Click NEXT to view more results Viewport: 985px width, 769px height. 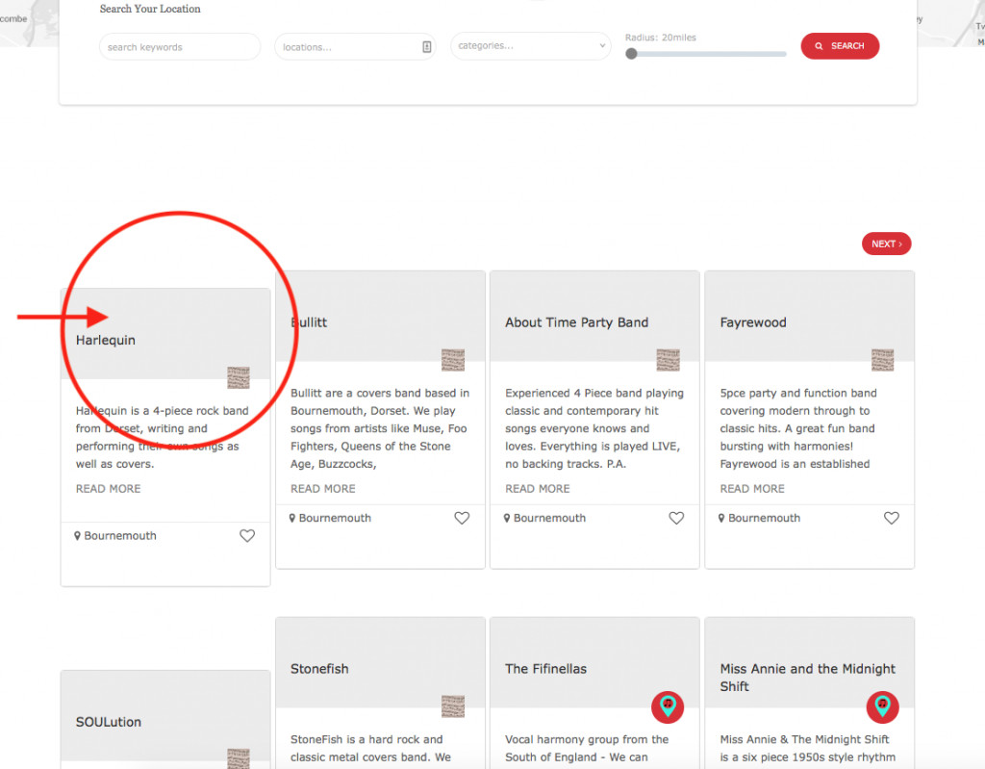click(x=885, y=244)
